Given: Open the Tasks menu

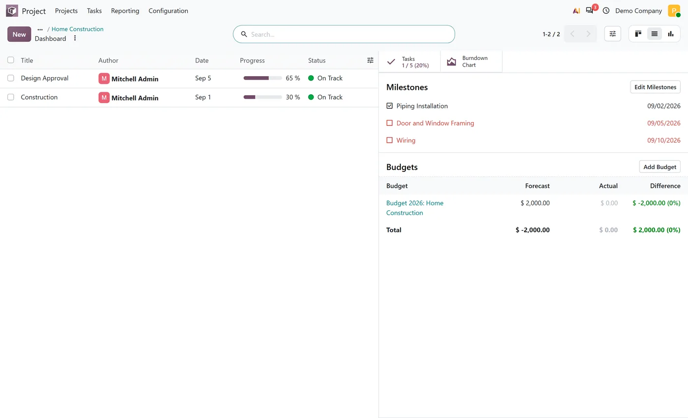Looking at the screenshot, I should click(94, 11).
